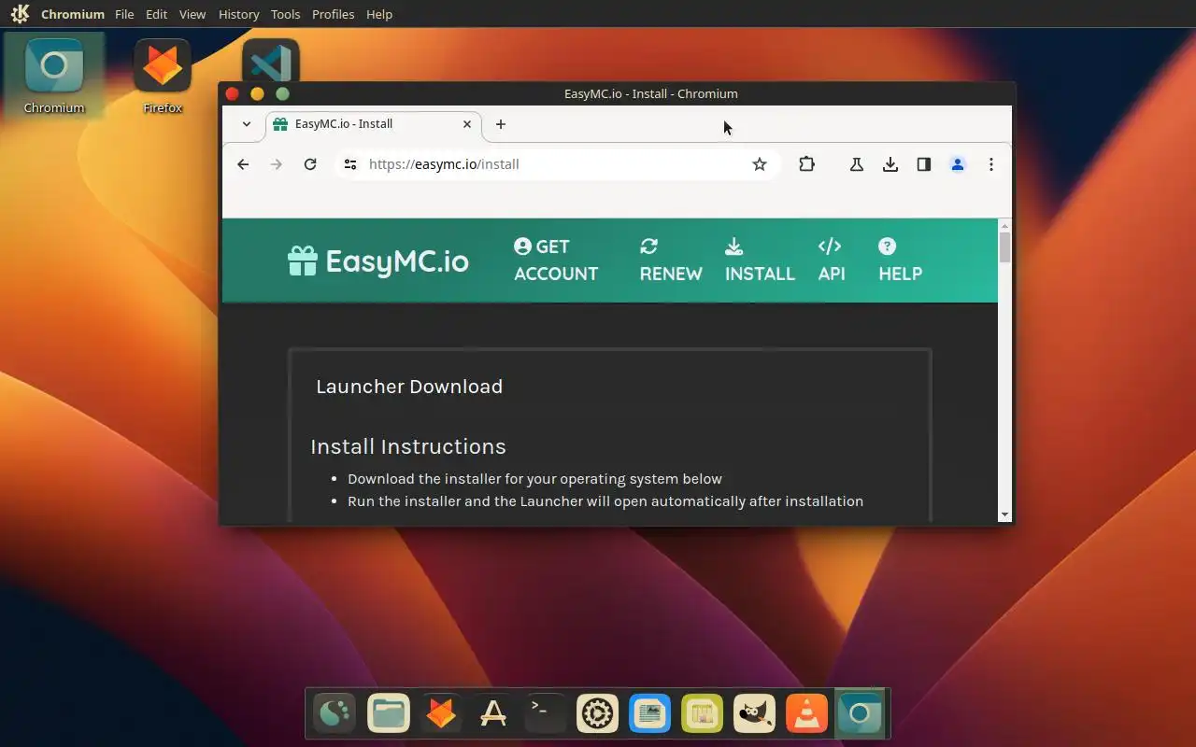Launch the terminal from dock
Viewport: 1196px width, 747px height.
546,714
